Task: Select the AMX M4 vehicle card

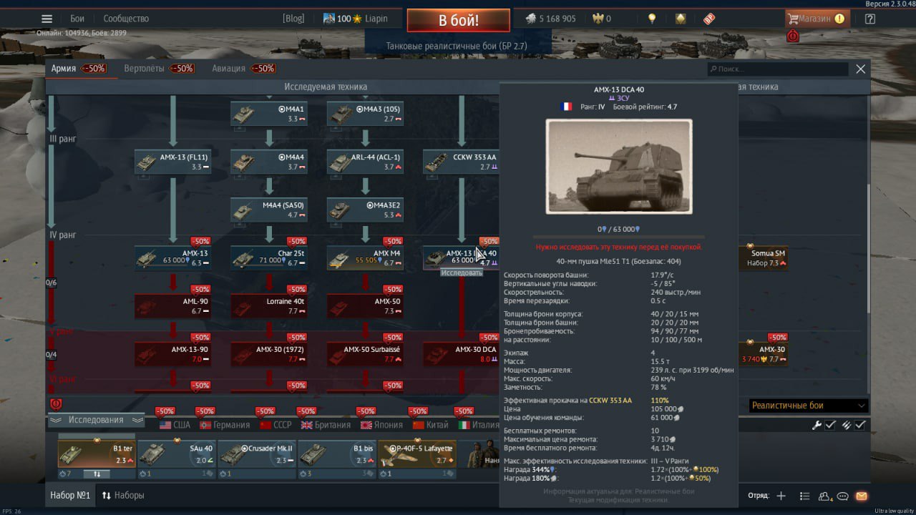Action: pyautogui.click(x=365, y=257)
